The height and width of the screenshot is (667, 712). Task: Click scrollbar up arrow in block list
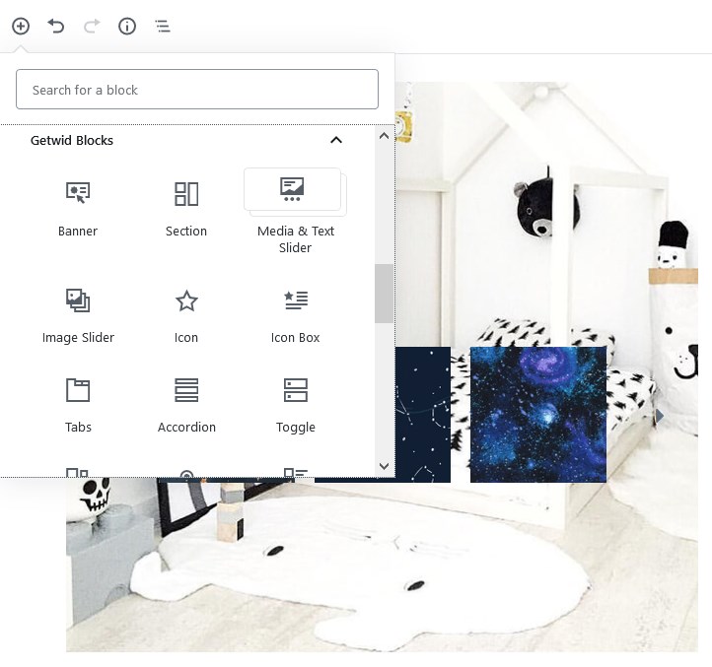click(x=384, y=136)
